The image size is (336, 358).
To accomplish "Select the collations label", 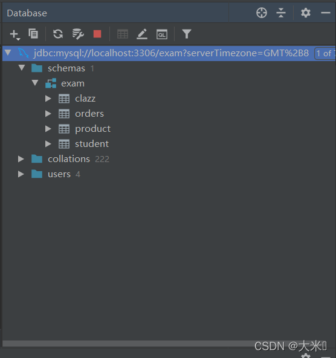I will coord(69,159).
